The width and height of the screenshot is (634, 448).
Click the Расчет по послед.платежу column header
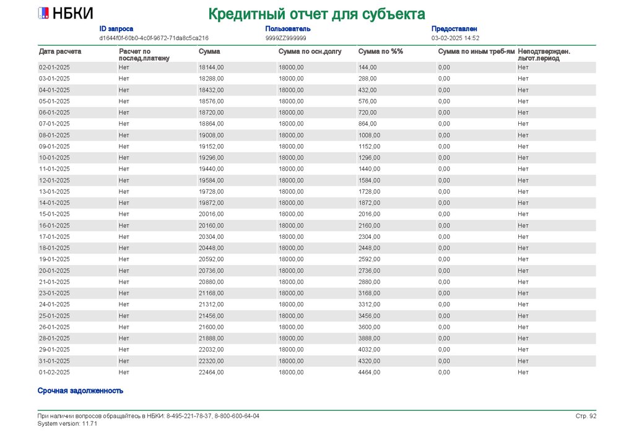(144, 54)
